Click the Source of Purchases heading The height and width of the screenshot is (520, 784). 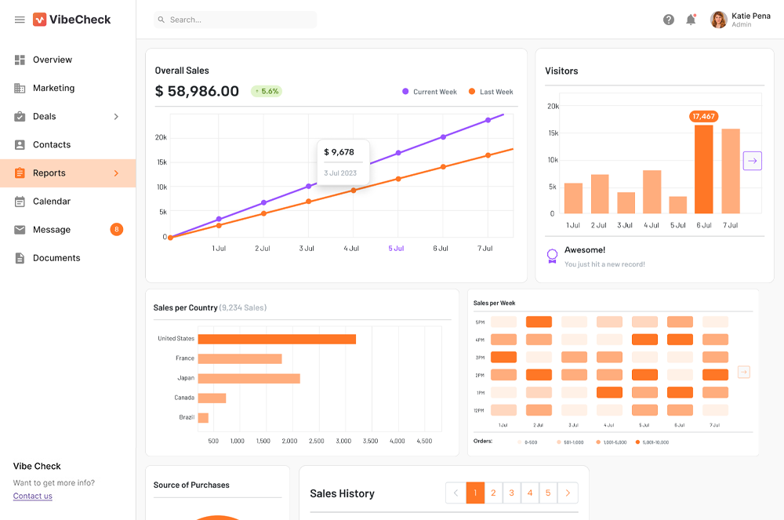tap(191, 485)
